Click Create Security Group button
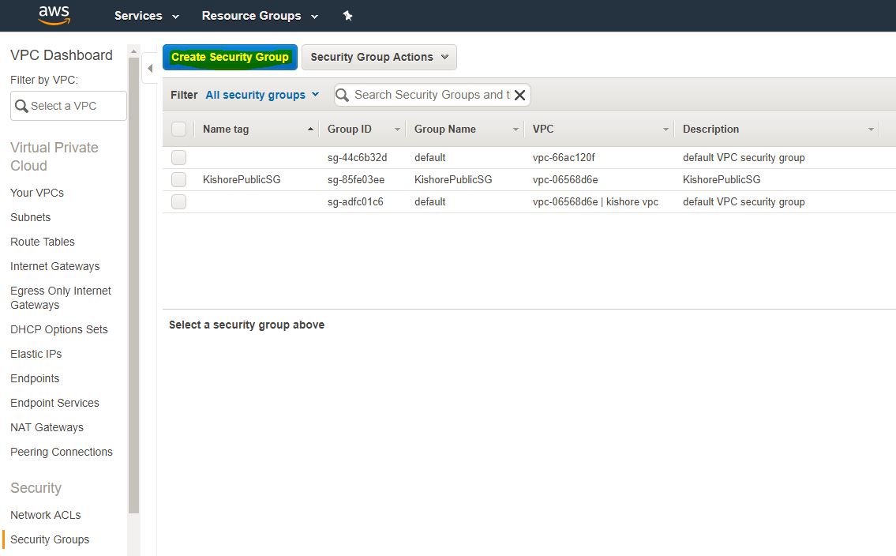This screenshot has width=896, height=556. [230, 57]
